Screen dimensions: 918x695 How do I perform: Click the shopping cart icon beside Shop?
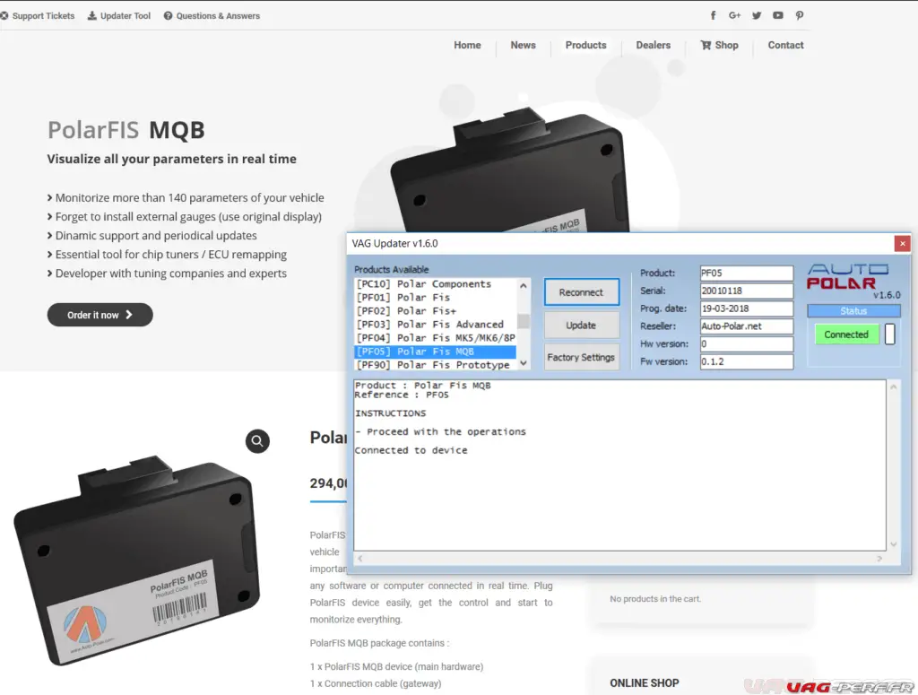[x=706, y=45]
